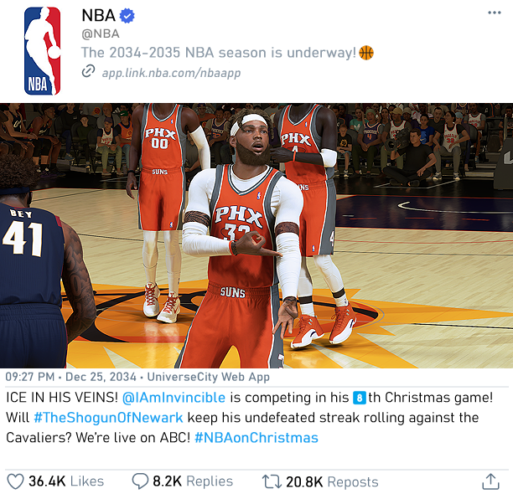Click the chain link icon in bio
The image size is (513, 494).
click(x=88, y=71)
